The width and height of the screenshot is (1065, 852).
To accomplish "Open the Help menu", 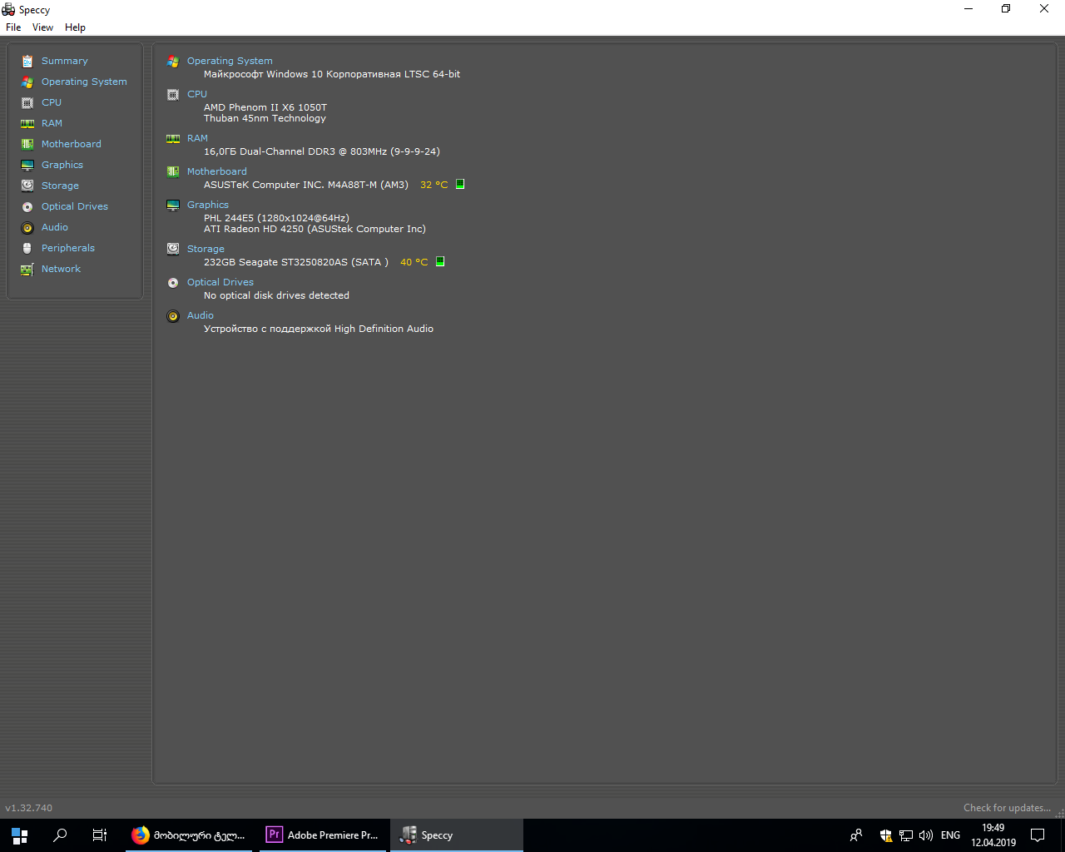I will click(75, 27).
